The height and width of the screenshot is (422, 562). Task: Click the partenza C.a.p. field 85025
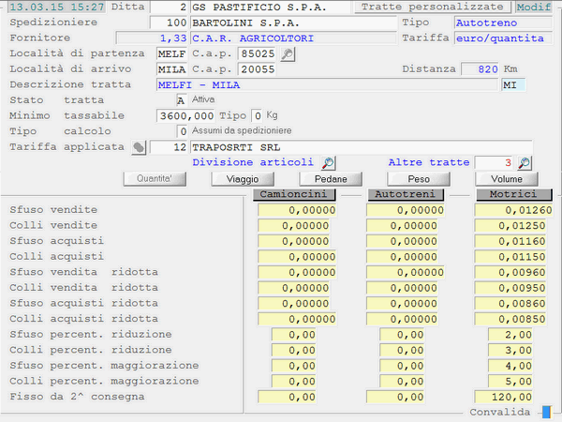[x=258, y=53]
